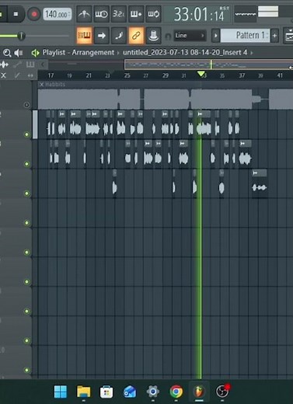Mute playlist track 6 green light
Image resolution: width=293 pixels, height=404 pixels.
click(26, 252)
